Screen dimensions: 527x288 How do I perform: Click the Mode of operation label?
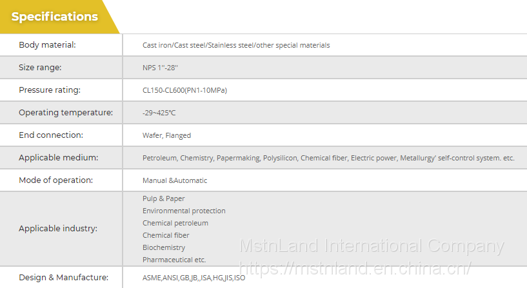[x=55, y=180]
